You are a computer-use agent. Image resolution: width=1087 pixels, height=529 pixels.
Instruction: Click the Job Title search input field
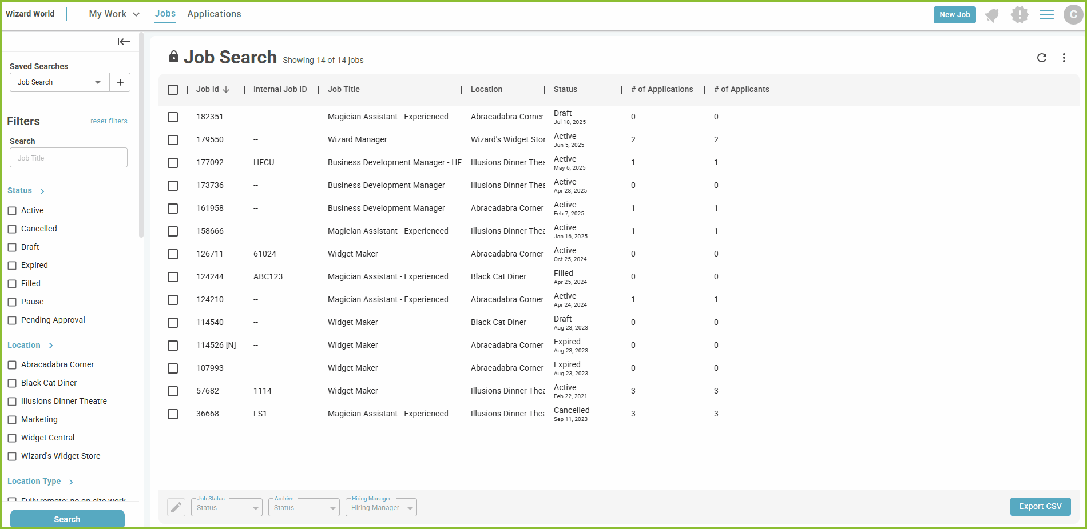[68, 158]
